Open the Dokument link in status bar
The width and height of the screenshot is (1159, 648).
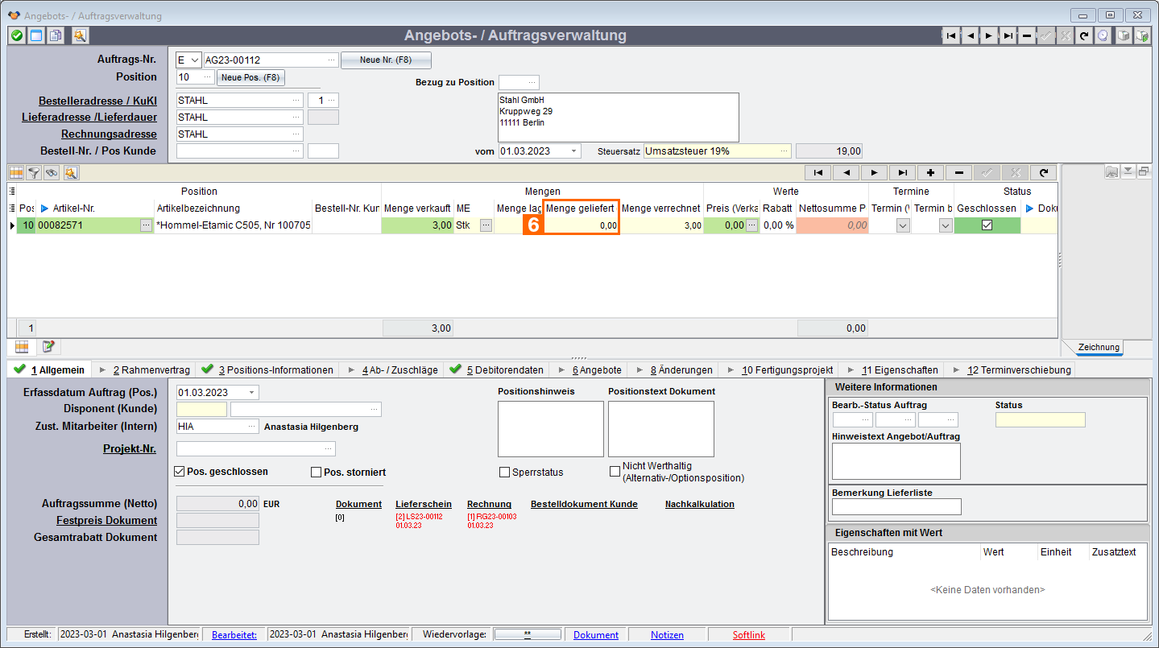[596, 635]
